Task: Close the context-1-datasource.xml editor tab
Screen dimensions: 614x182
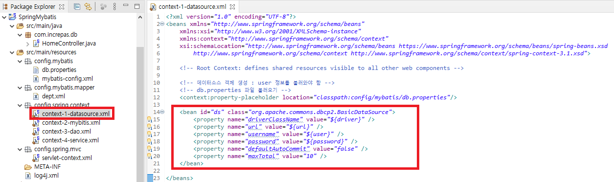Action: pyautogui.click(x=232, y=7)
